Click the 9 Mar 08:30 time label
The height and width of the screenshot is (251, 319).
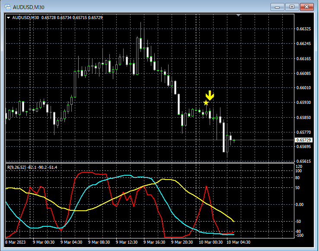(x=99, y=242)
